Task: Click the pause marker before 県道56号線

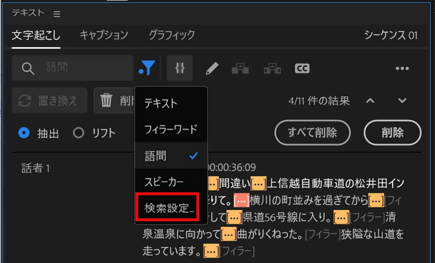Action: pyautogui.click(x=235, y=217)
